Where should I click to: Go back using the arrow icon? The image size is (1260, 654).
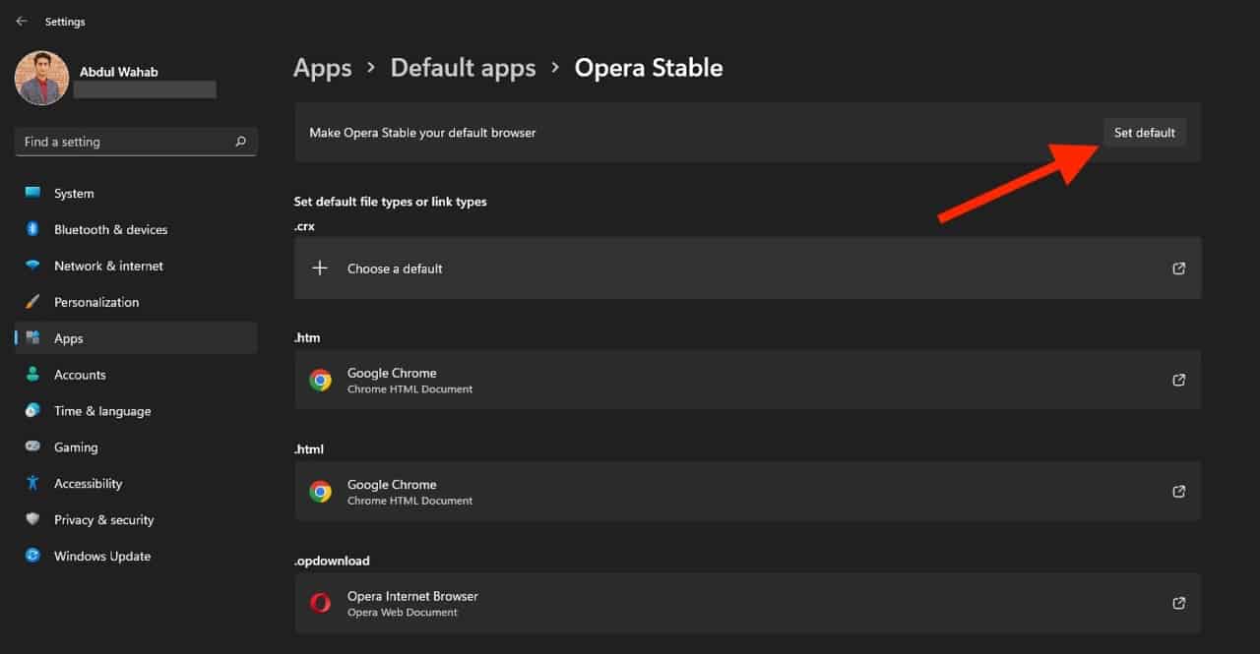click(22, 21)
